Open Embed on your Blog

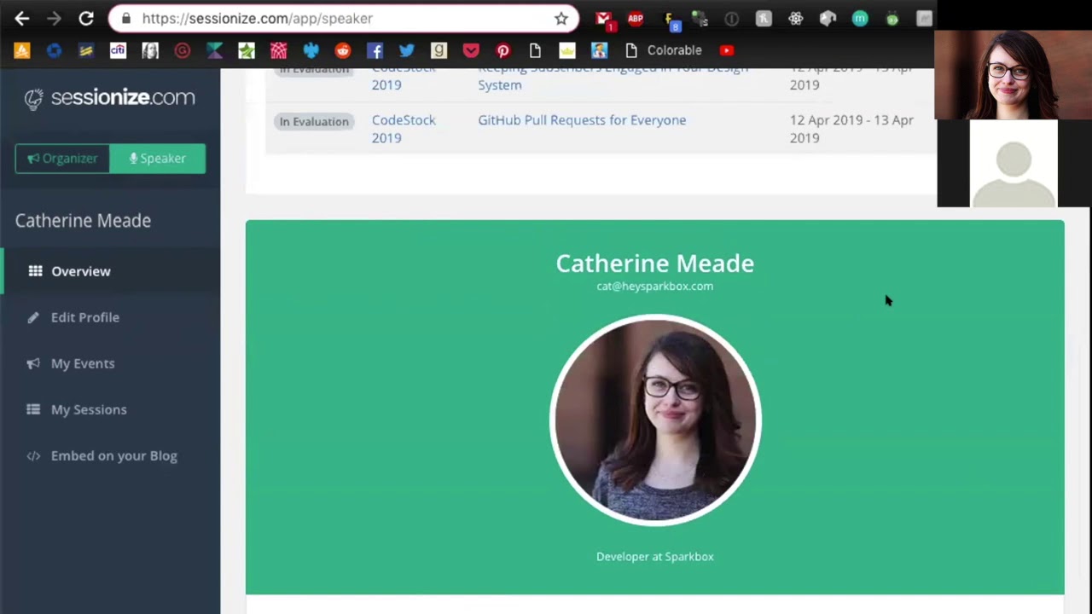pos(113,455)
